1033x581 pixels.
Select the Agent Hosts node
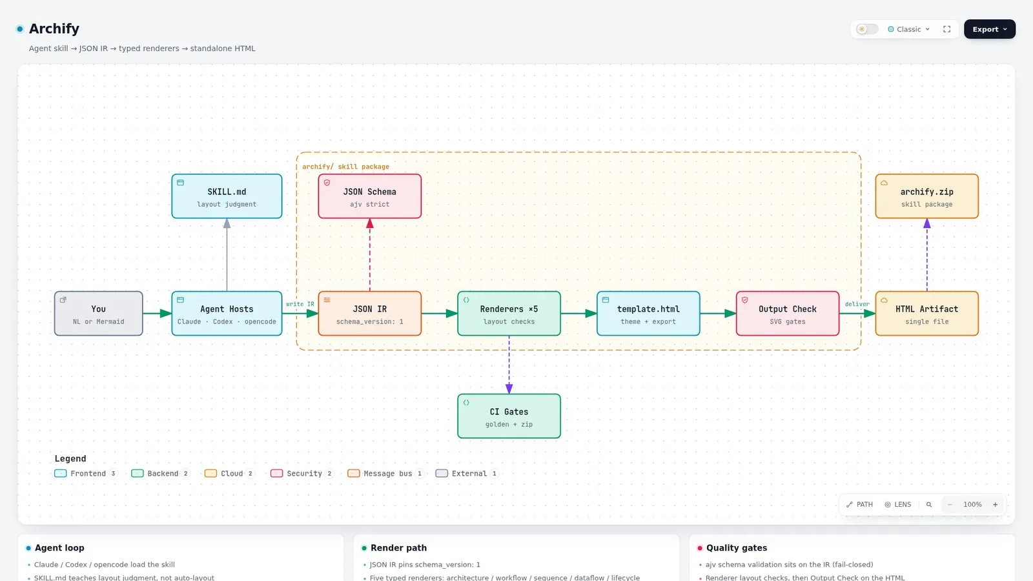[x=227, y=314]
